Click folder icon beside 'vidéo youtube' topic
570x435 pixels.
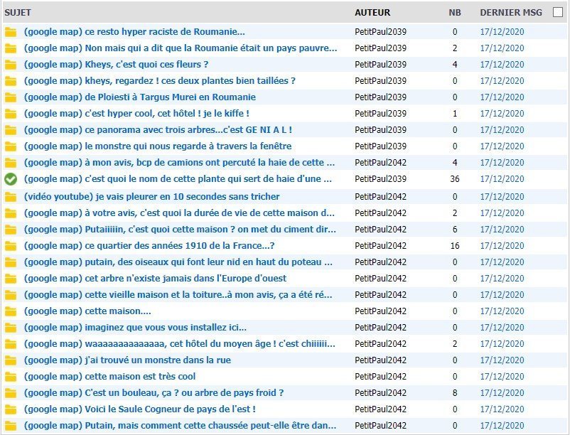(x=11, y=197)
